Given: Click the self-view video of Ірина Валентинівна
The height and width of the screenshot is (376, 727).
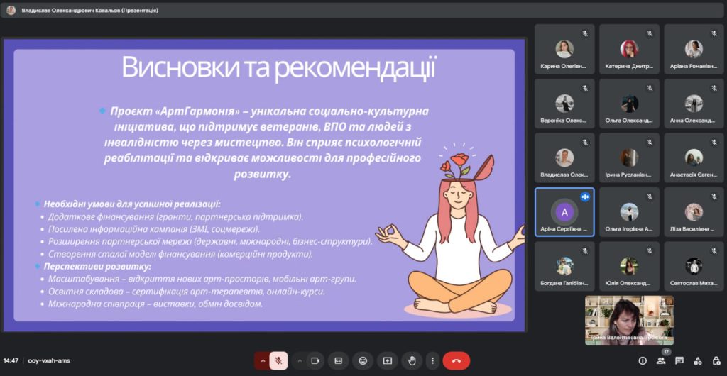Looking at the screenshot, I should [629, 320].
